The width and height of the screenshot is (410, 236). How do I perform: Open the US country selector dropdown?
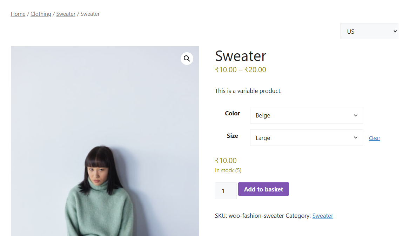click(x=369, y=31)
